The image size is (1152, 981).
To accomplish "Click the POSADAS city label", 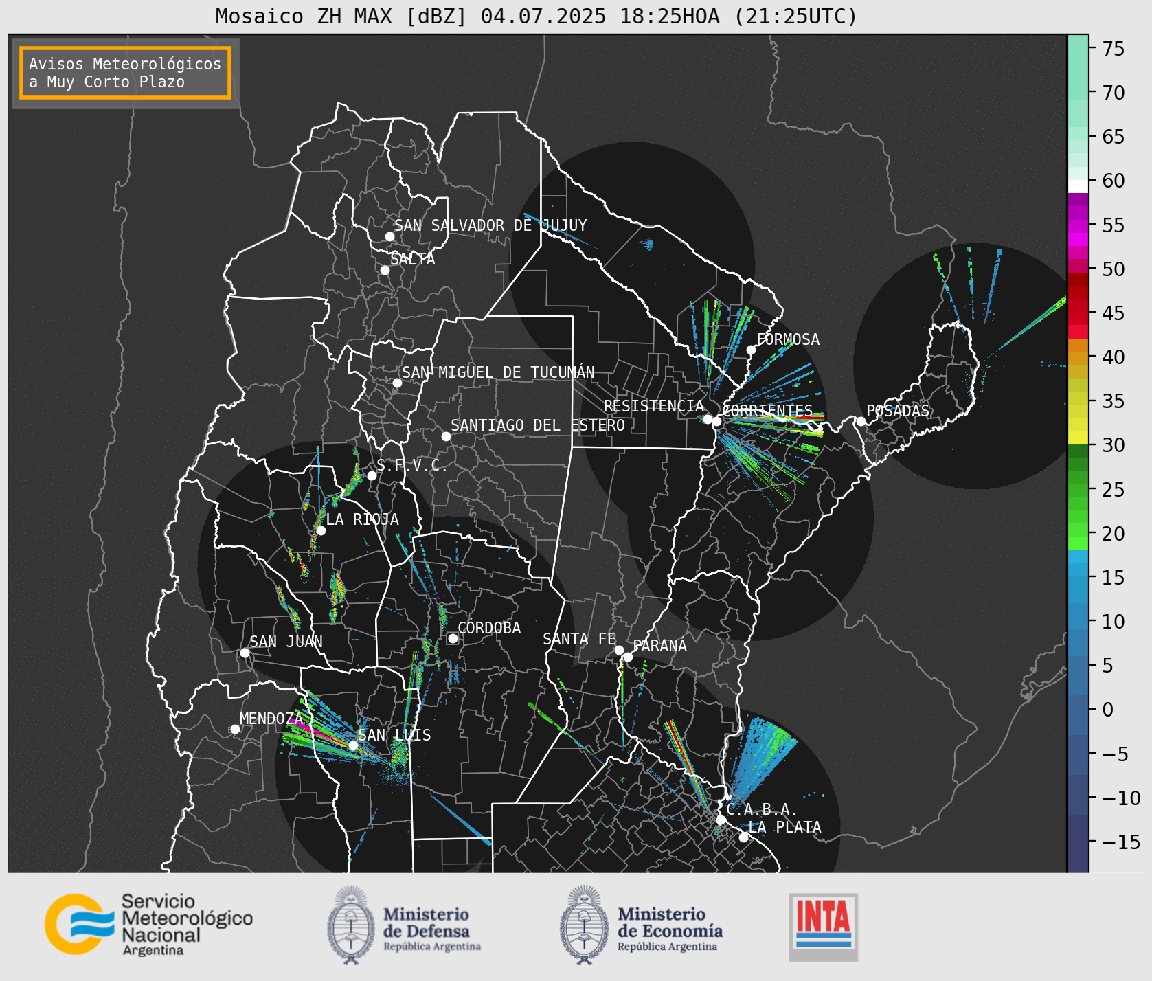I will (x=897, y=411).
